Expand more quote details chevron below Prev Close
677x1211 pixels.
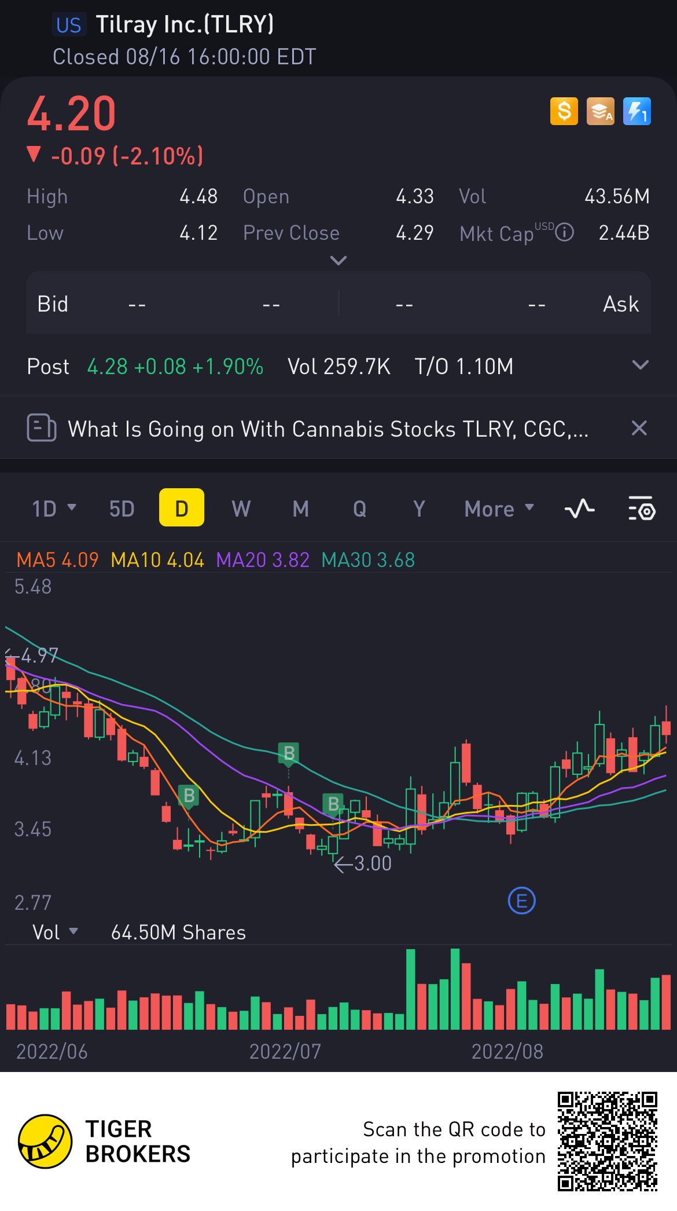(338, 261)
